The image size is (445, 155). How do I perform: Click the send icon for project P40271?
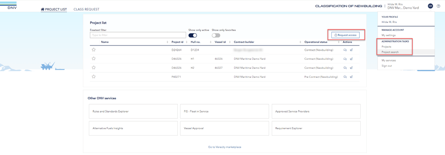pos(351,77)
